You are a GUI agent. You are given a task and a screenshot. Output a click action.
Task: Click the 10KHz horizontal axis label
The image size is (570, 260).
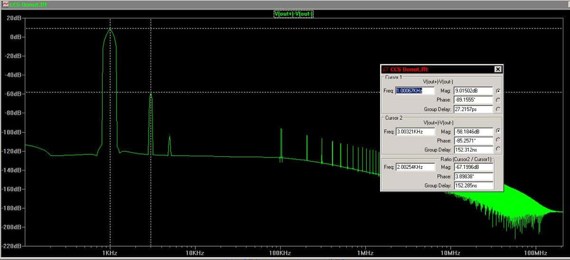195,253
